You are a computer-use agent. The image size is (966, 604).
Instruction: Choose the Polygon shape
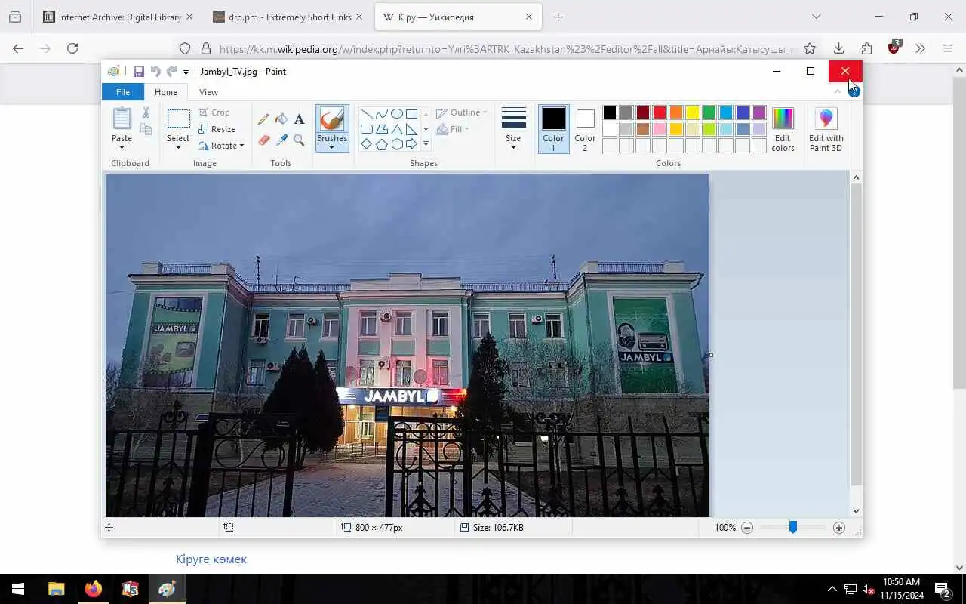[381, 129]
